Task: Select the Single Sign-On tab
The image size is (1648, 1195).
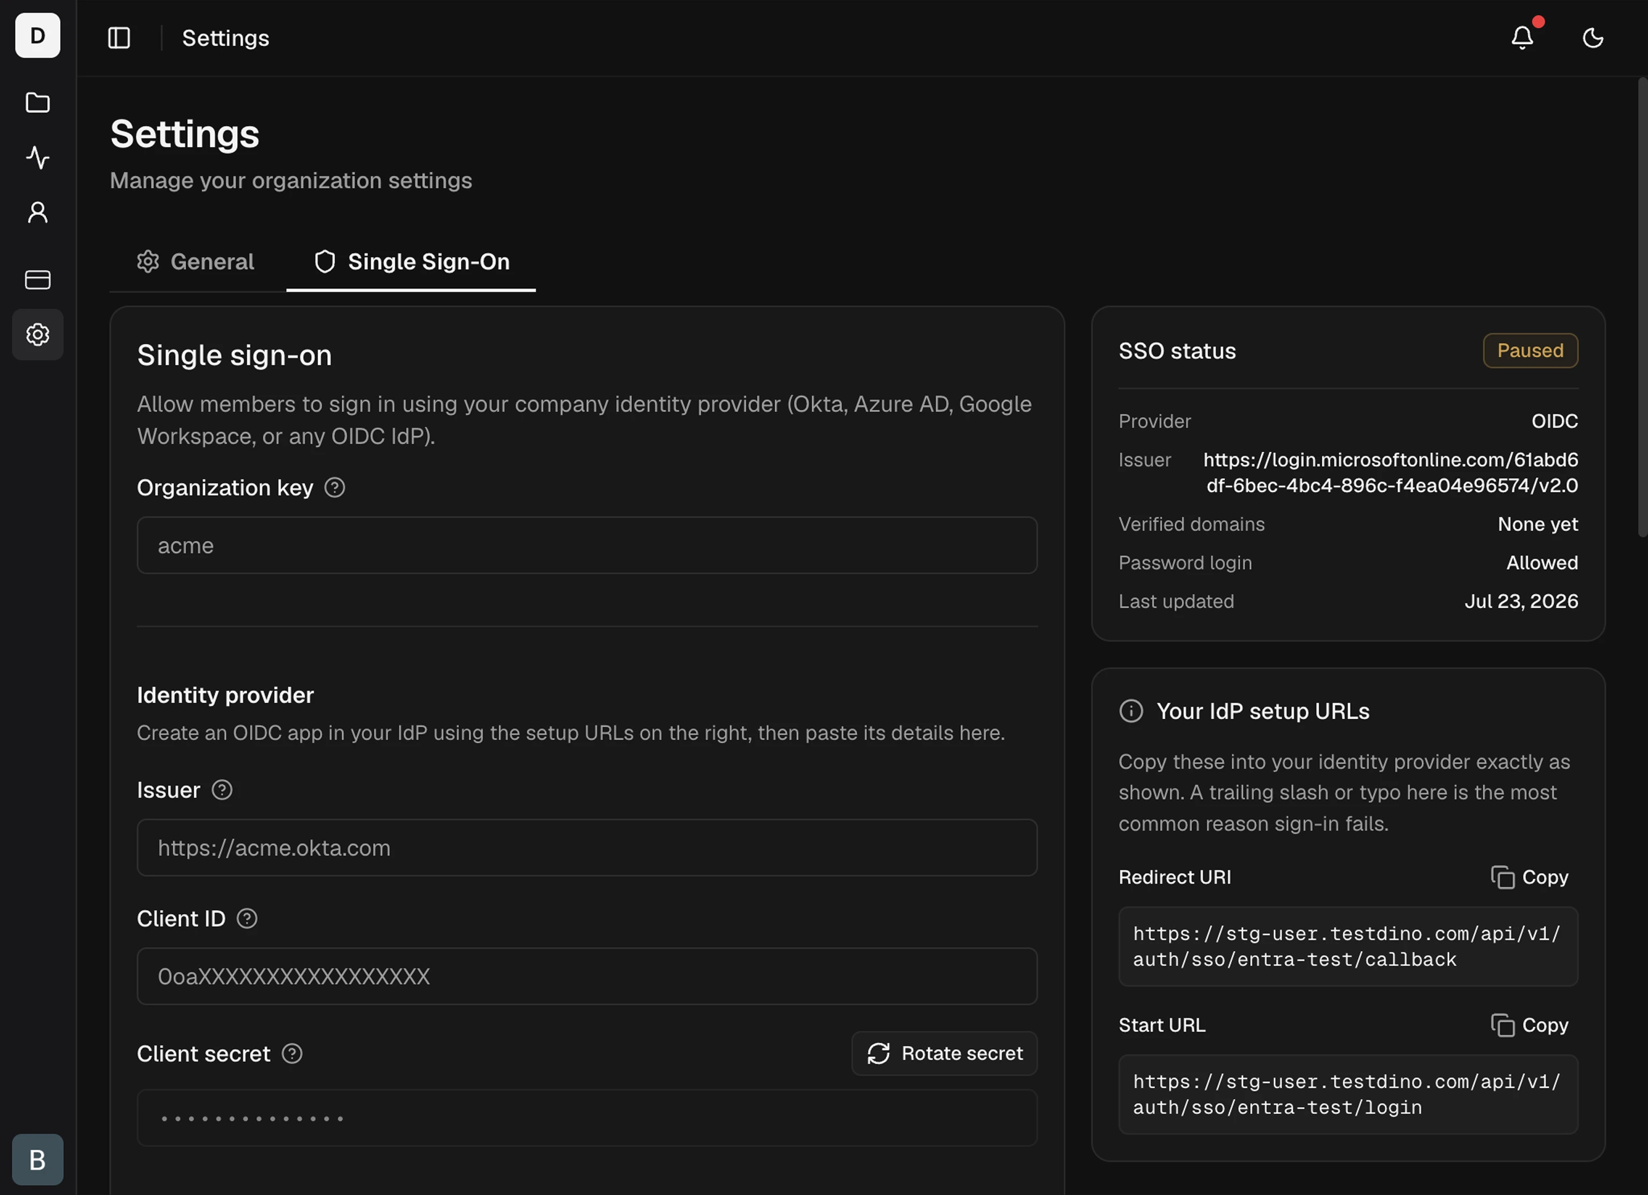Action: (411, 262)
